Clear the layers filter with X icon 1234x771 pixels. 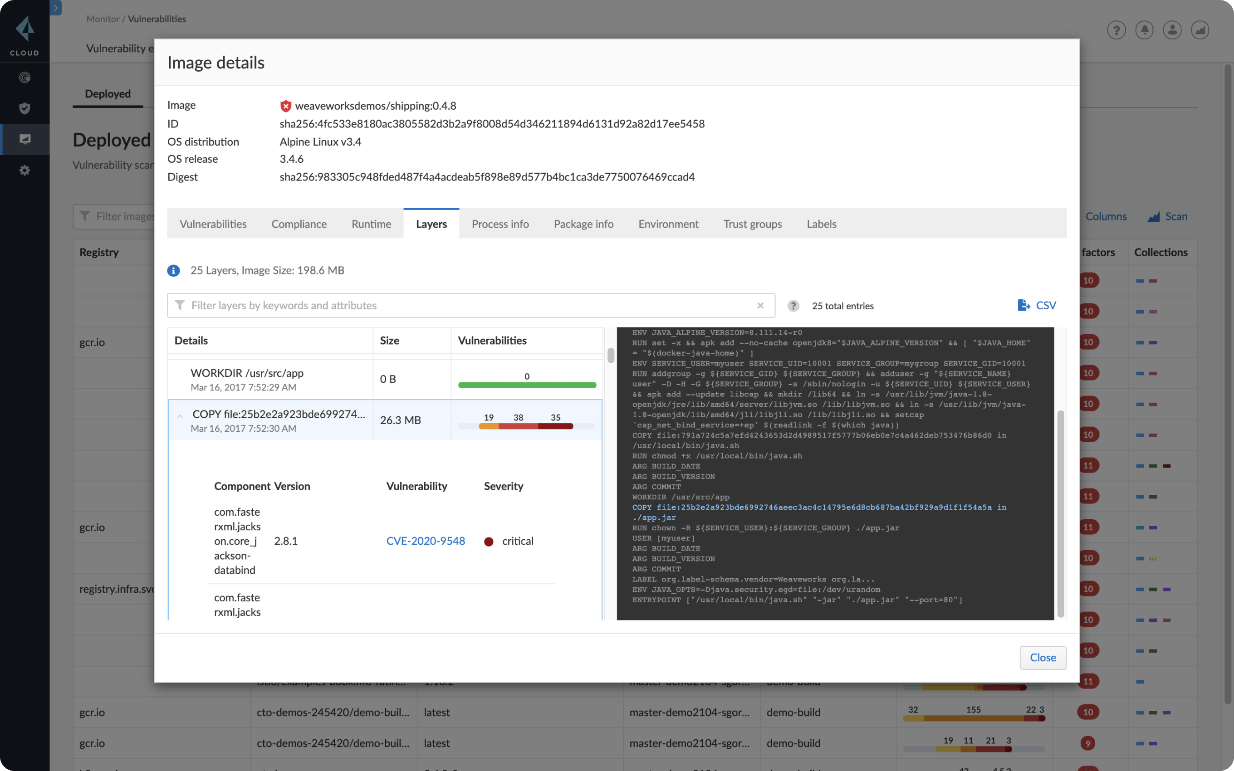tap(760, 305)
